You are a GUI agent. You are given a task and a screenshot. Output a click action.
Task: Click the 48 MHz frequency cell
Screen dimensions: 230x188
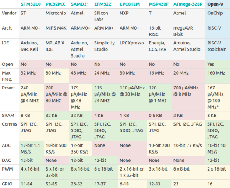pos(81,76)
